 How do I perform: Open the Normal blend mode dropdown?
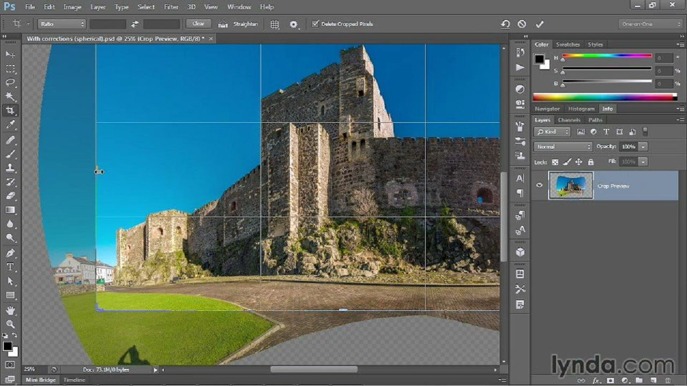[x=562, y=147]
